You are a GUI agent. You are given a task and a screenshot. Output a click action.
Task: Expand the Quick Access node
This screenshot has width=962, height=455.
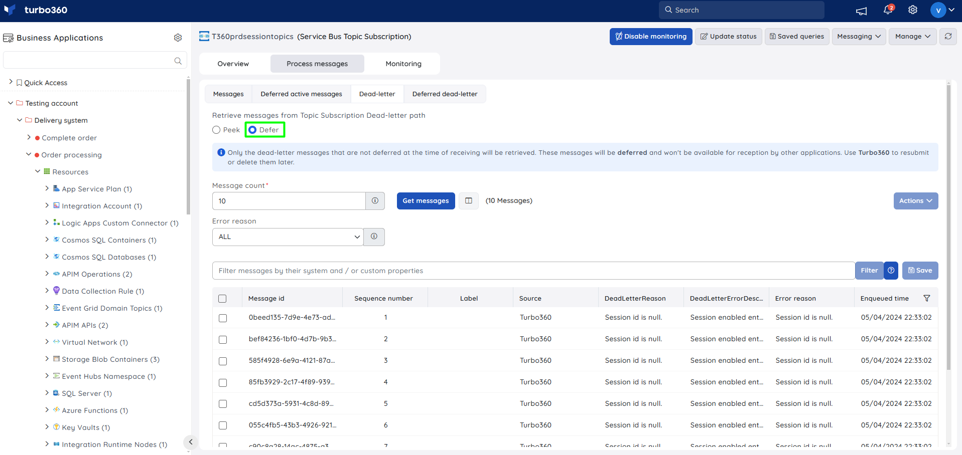point(11,82)
